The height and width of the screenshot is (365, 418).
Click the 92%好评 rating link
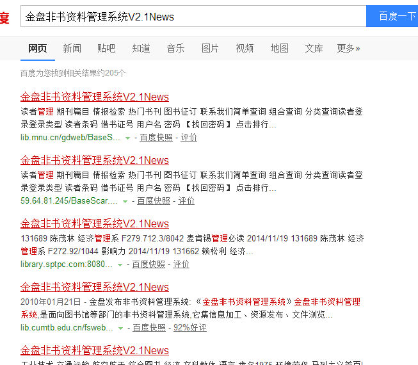click(190, 327)
